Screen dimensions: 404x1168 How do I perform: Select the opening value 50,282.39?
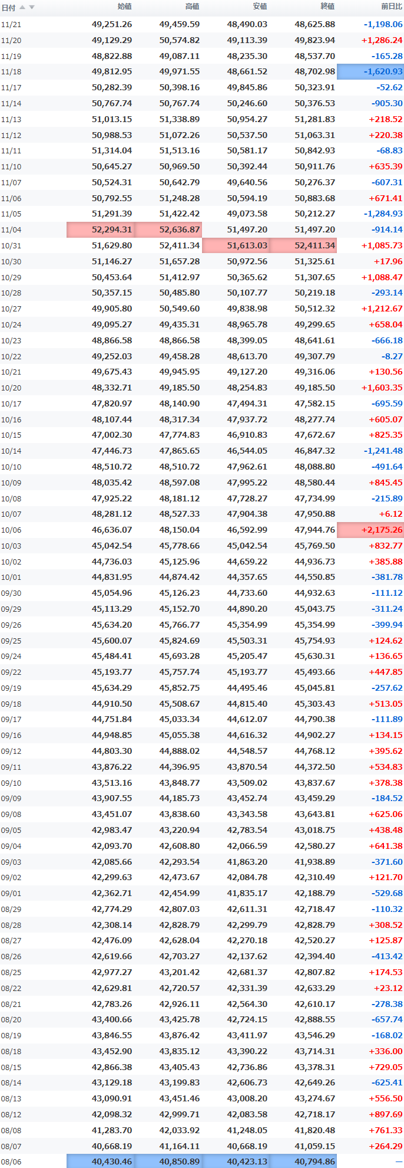tap(112, 87)
